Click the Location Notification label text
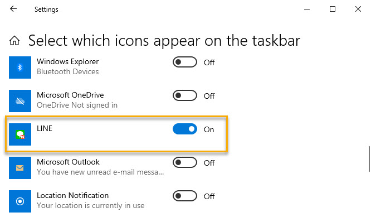The image size is (371, 222). tap(72, 195)
